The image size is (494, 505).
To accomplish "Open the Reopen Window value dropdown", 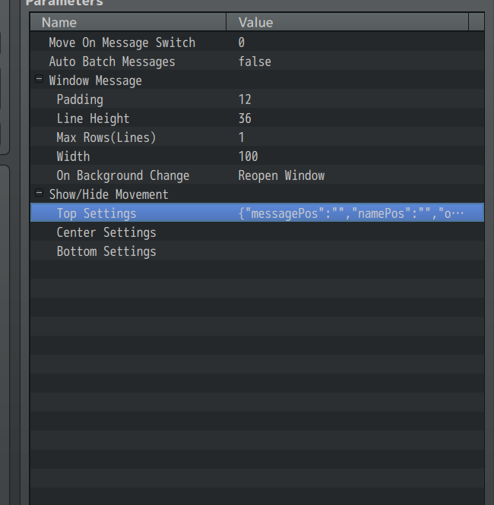I will coord(281,175).
